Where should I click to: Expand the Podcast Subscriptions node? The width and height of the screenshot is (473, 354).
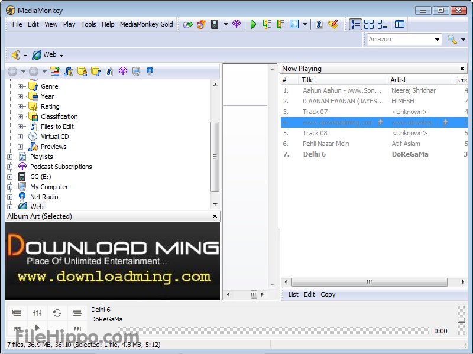[10, 167]
